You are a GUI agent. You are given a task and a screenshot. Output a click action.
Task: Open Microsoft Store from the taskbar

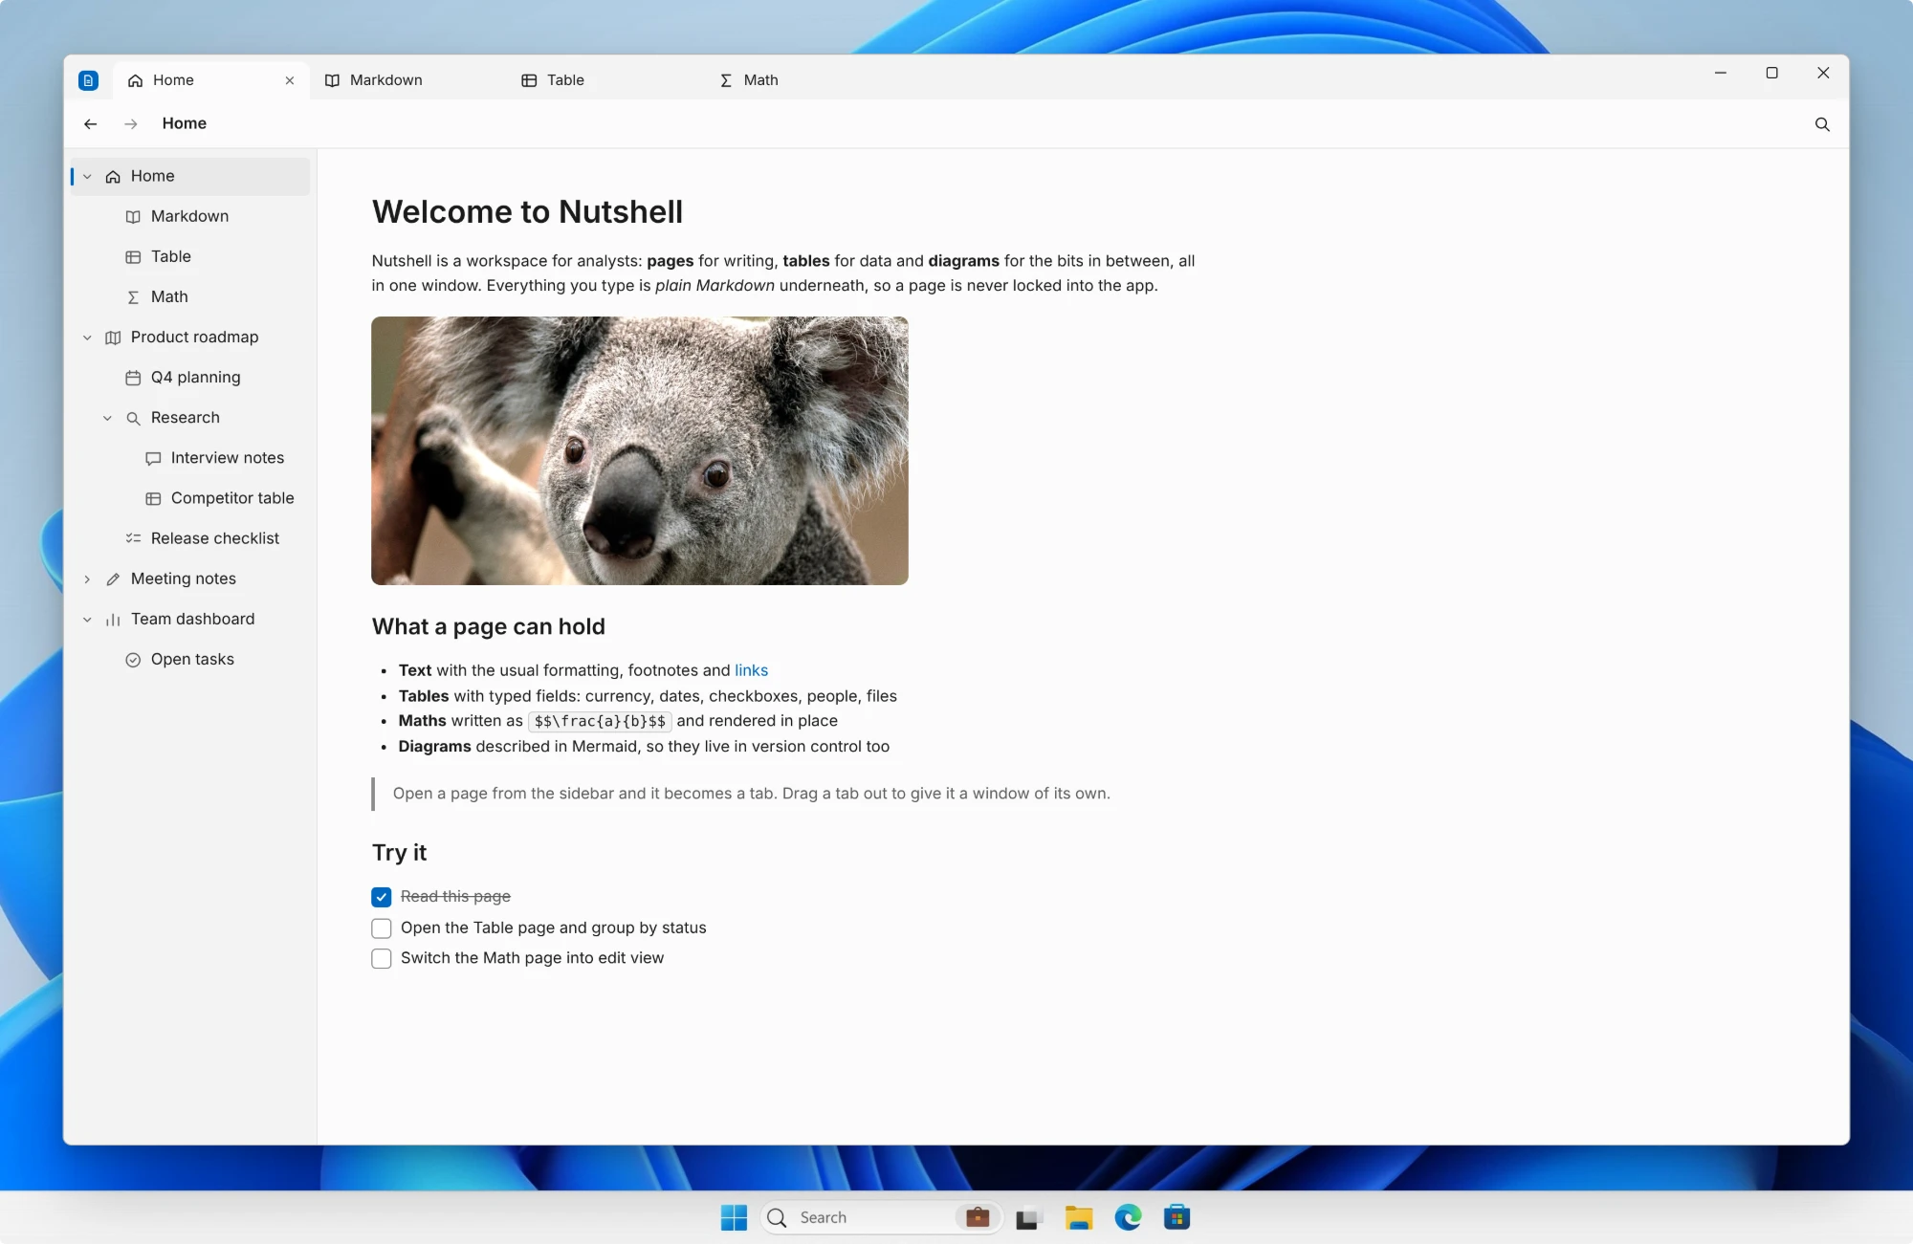point(1177,1217)
